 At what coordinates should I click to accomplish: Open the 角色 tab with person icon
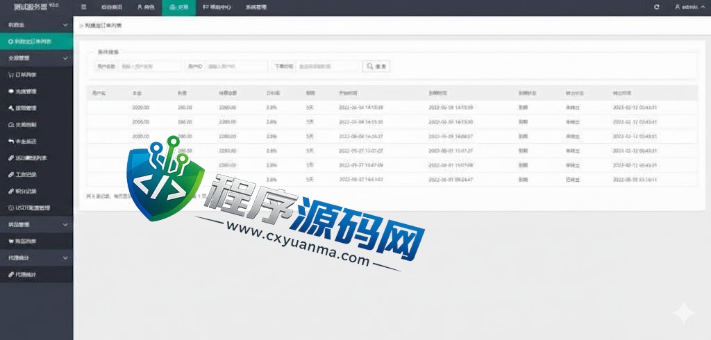point(146,7)
